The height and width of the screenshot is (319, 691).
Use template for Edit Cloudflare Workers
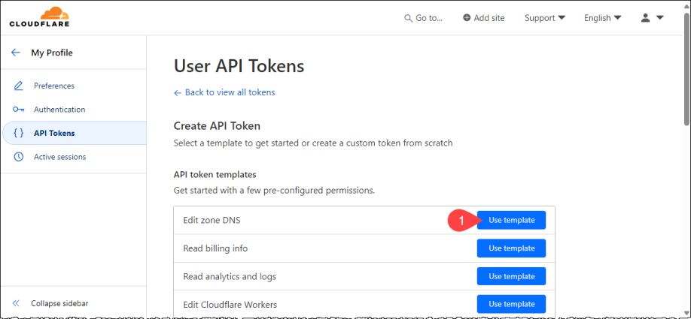pyautogui.click(x=511, y=304)
